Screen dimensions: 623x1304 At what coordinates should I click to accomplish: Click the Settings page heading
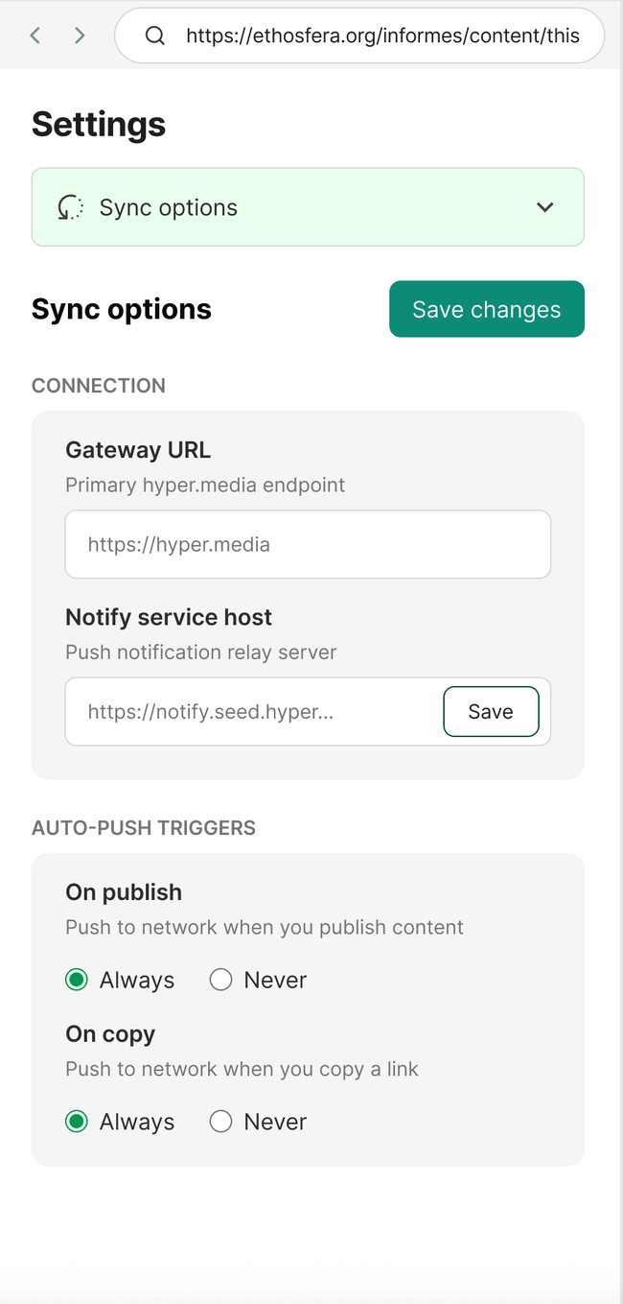pos(99,124)
